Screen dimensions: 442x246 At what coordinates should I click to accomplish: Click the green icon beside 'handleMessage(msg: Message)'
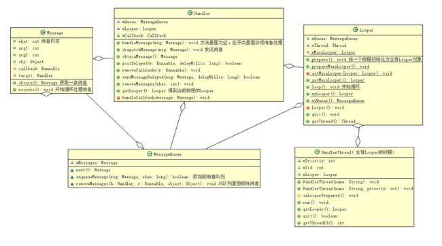pos(118,43)
